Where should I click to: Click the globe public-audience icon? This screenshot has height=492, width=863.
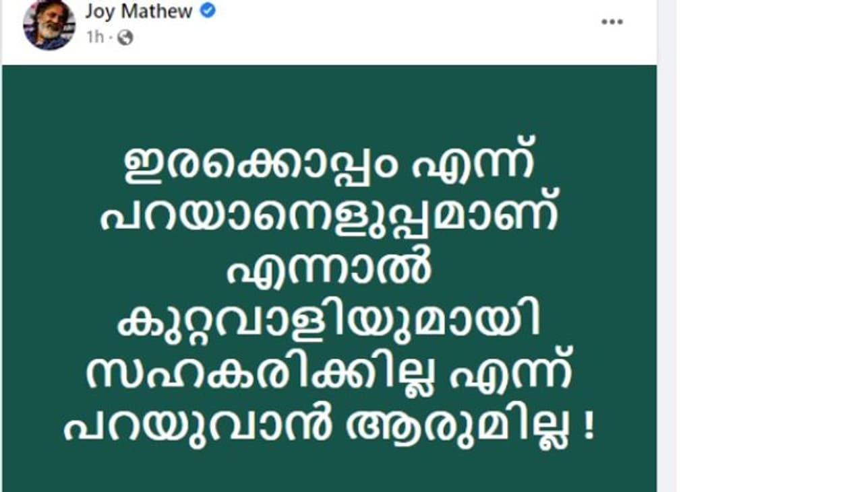[x=125, y=38]
